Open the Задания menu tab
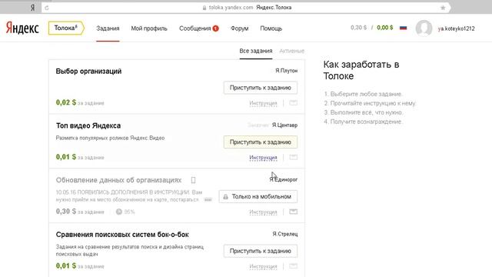The image size is (492, 277). (x=108, y=28)
